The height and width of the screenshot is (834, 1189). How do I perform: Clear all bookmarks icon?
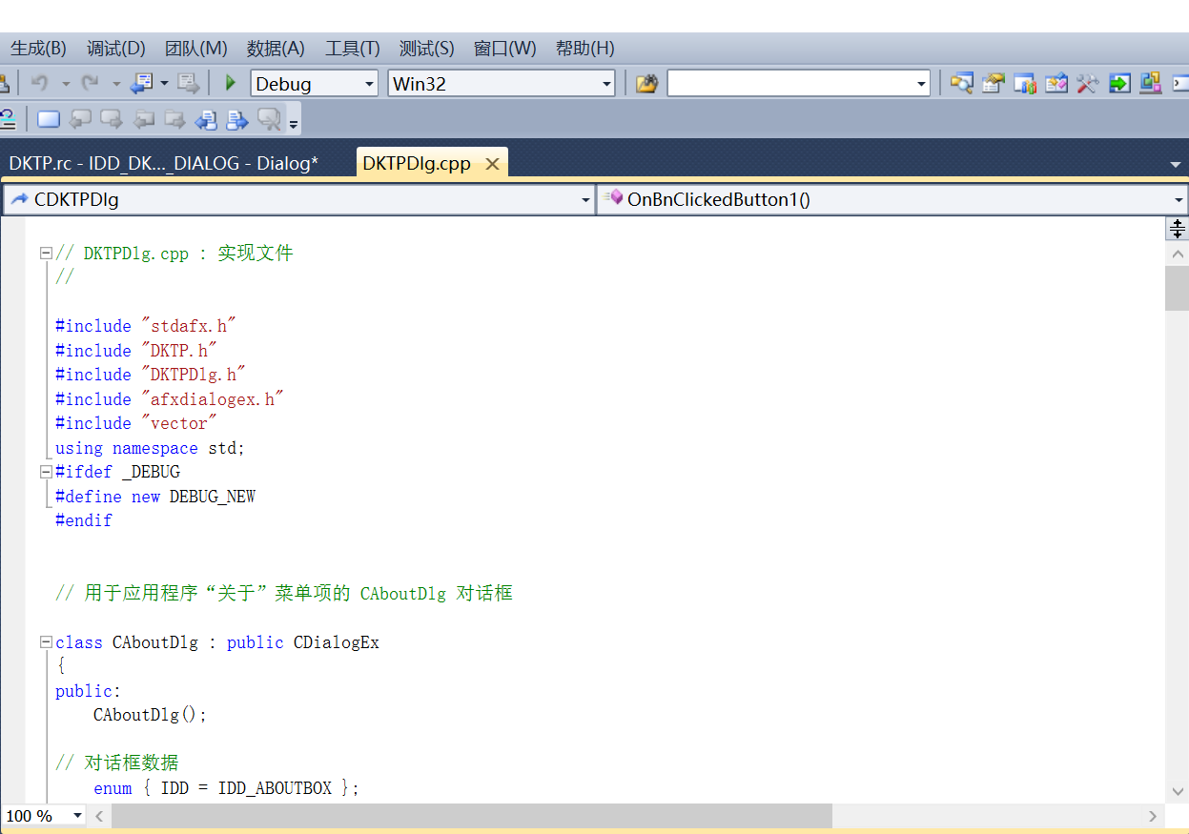269,119
